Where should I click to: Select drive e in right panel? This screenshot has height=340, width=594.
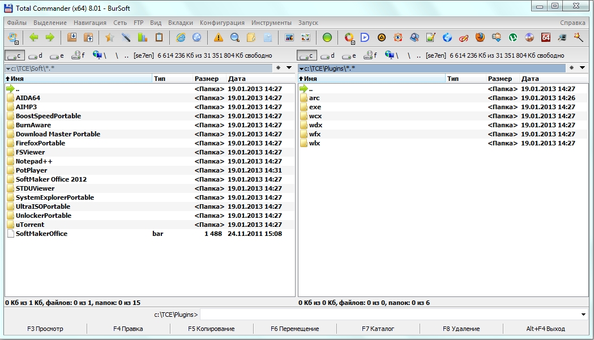tap(350, 55)
